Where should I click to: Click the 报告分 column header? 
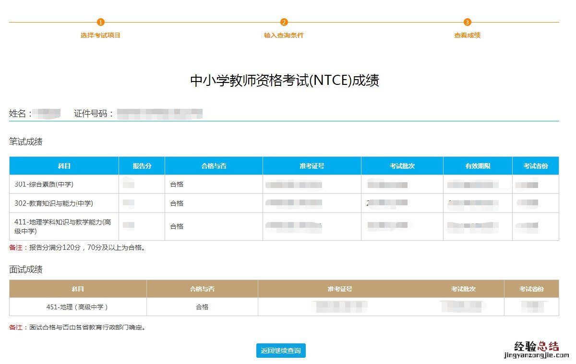click(142, 166)
